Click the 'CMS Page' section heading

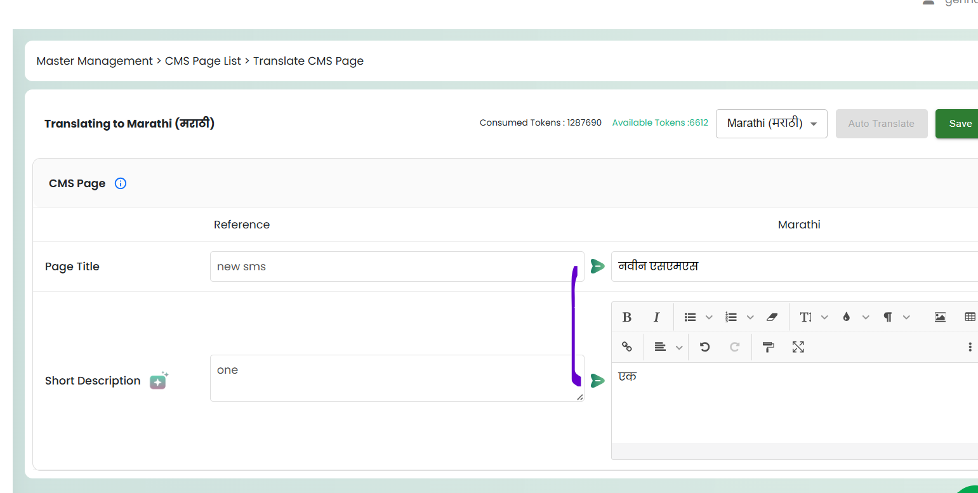[77, 183]
